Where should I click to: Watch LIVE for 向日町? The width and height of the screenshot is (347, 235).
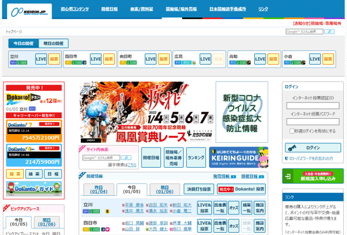pyautogui.click(x=151, y=59)
